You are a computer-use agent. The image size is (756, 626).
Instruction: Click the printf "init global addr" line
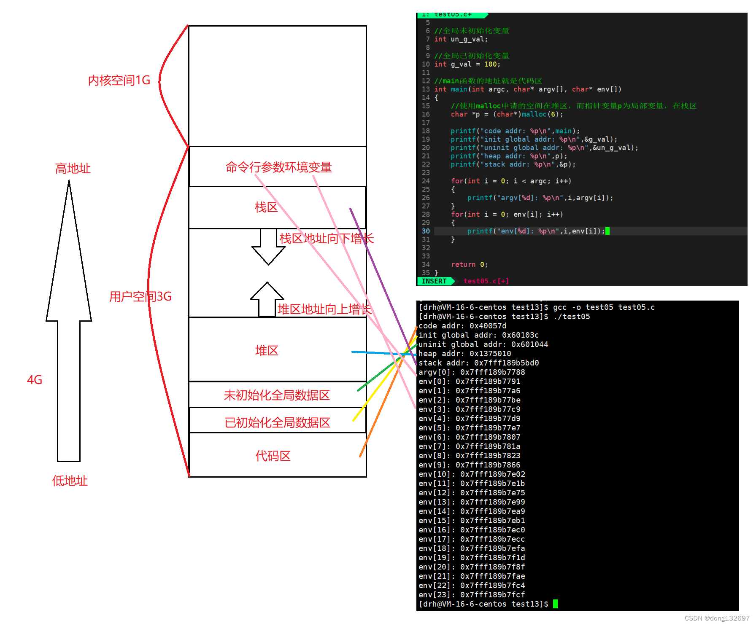(534, 140)
